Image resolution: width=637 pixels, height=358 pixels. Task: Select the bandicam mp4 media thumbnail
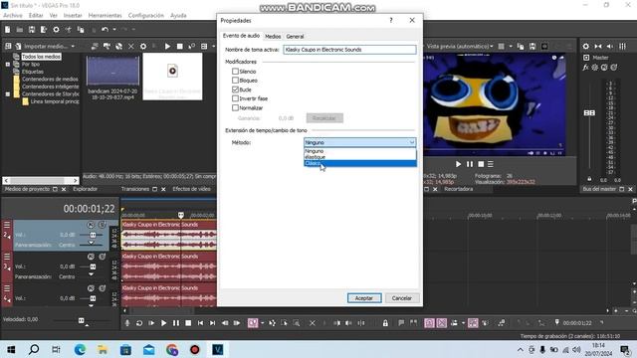click(112, 71)
